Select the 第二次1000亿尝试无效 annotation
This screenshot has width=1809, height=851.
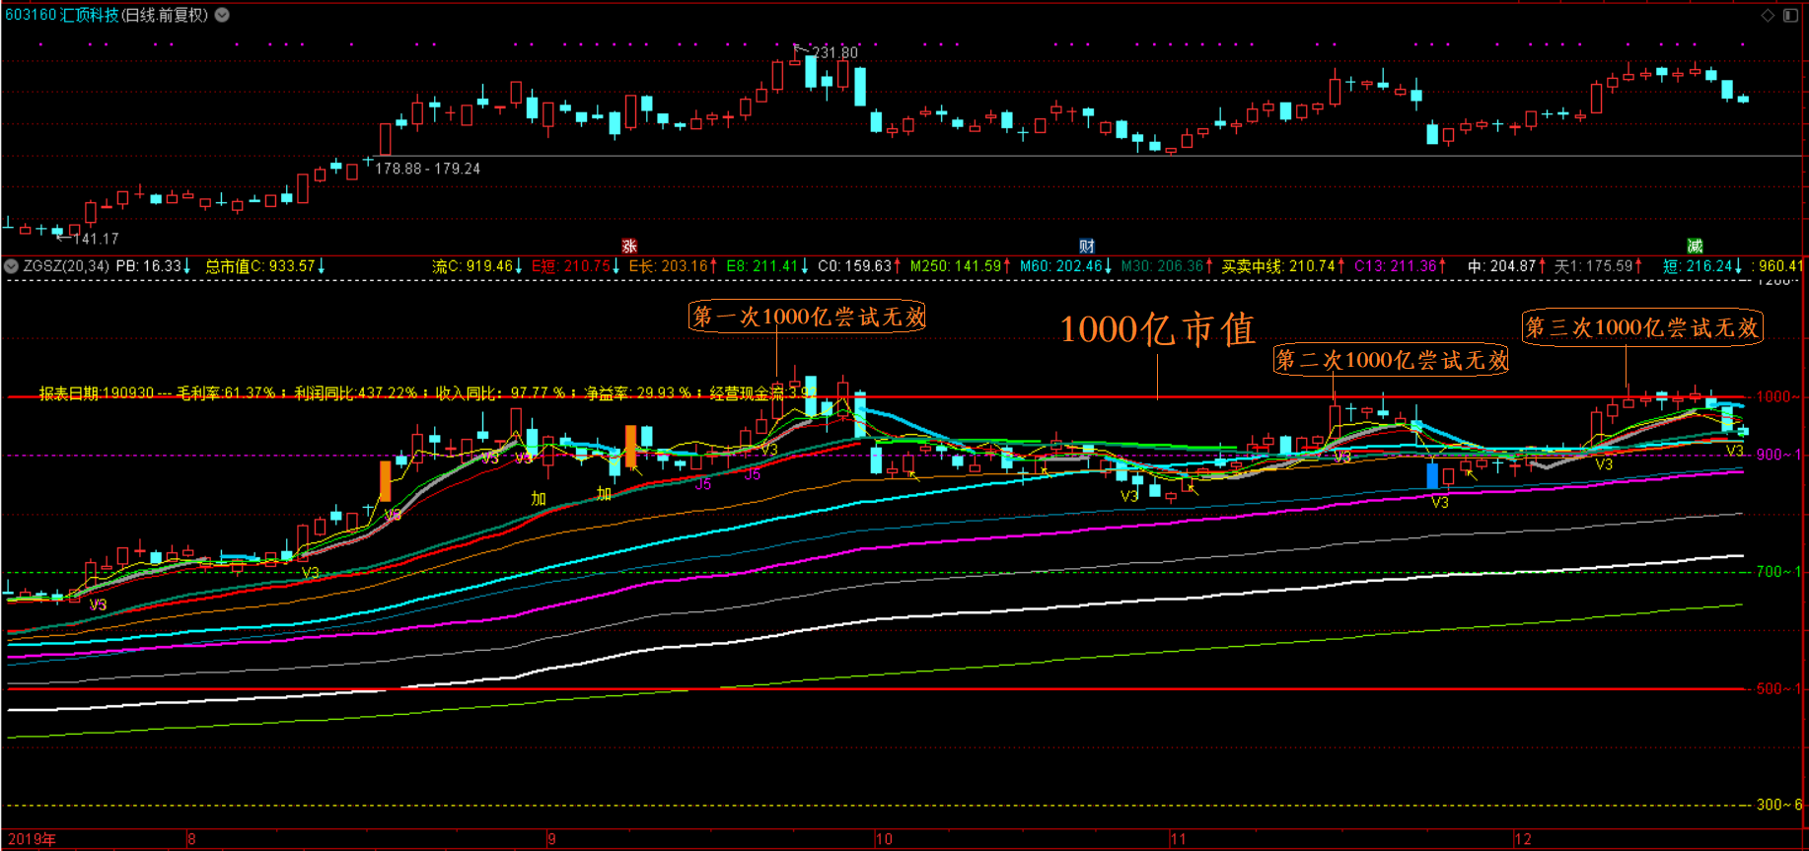coord(1391,360)
